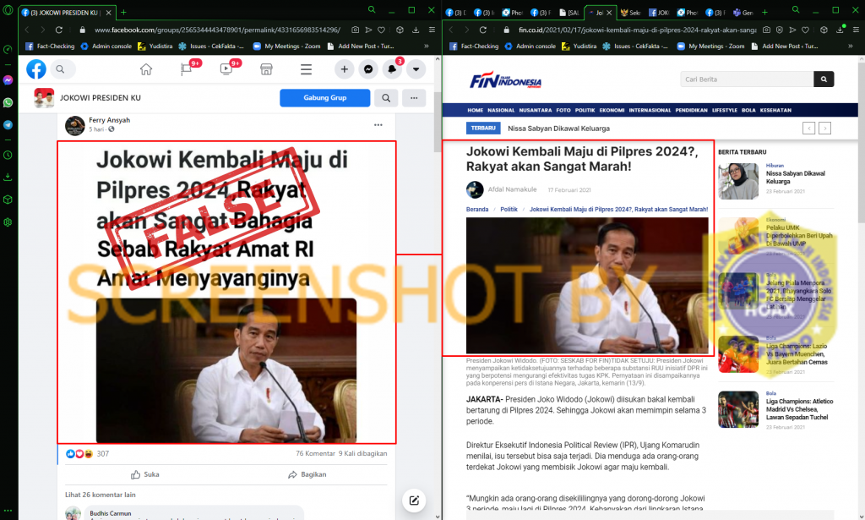Show more bookmarks in right window
865x520 pixels.
point(850,47)
